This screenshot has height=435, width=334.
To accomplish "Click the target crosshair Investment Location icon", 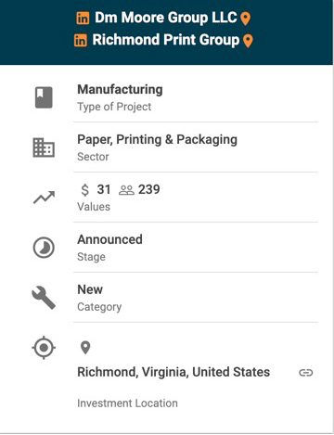I will [x=44, y=348].
